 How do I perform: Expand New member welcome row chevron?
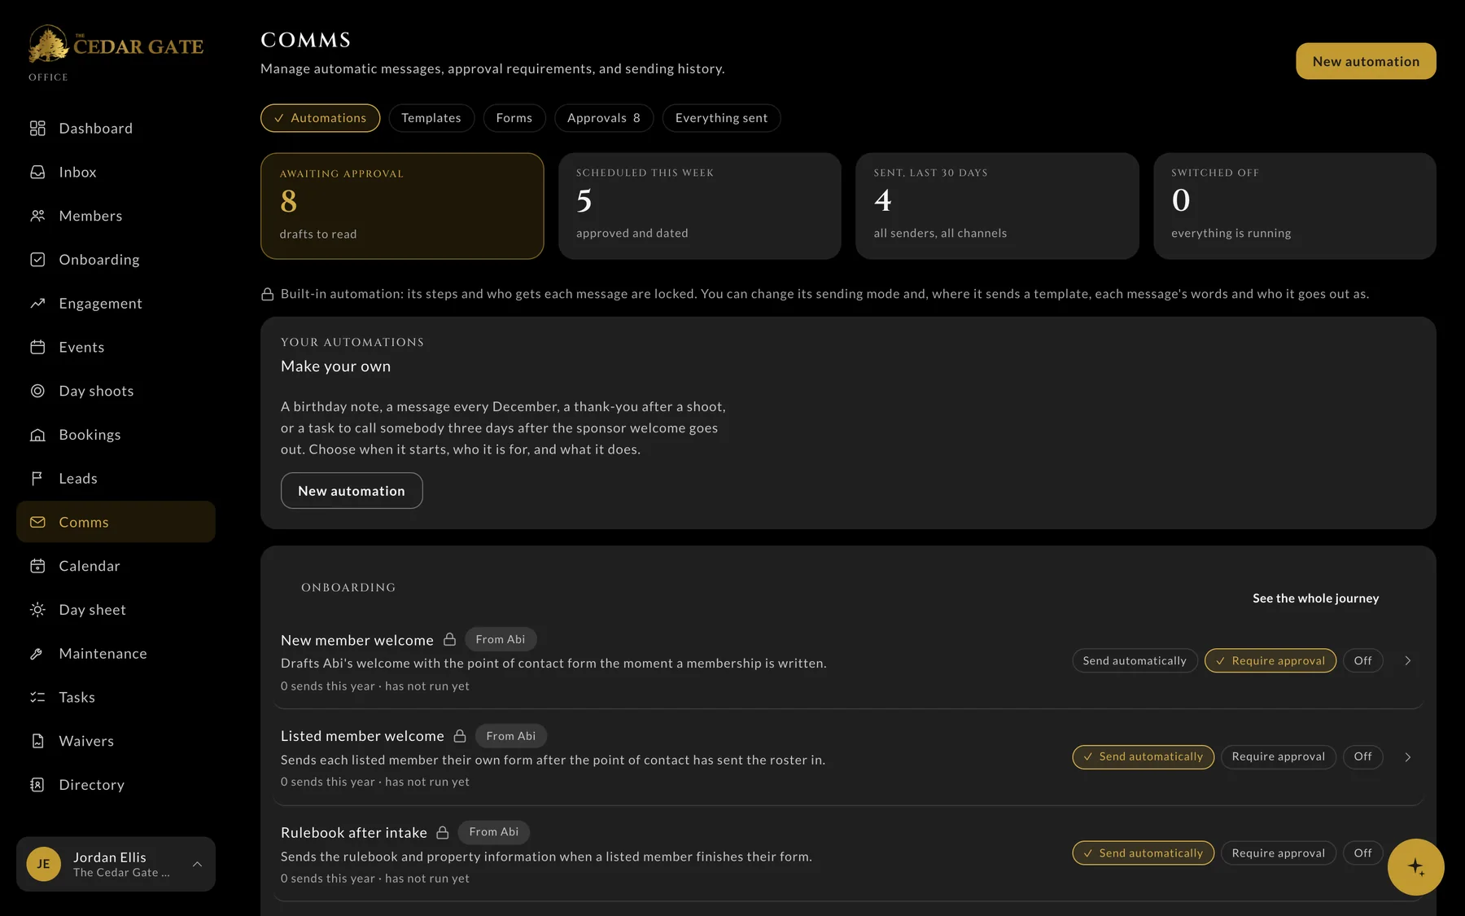[x=1407, y=661]
